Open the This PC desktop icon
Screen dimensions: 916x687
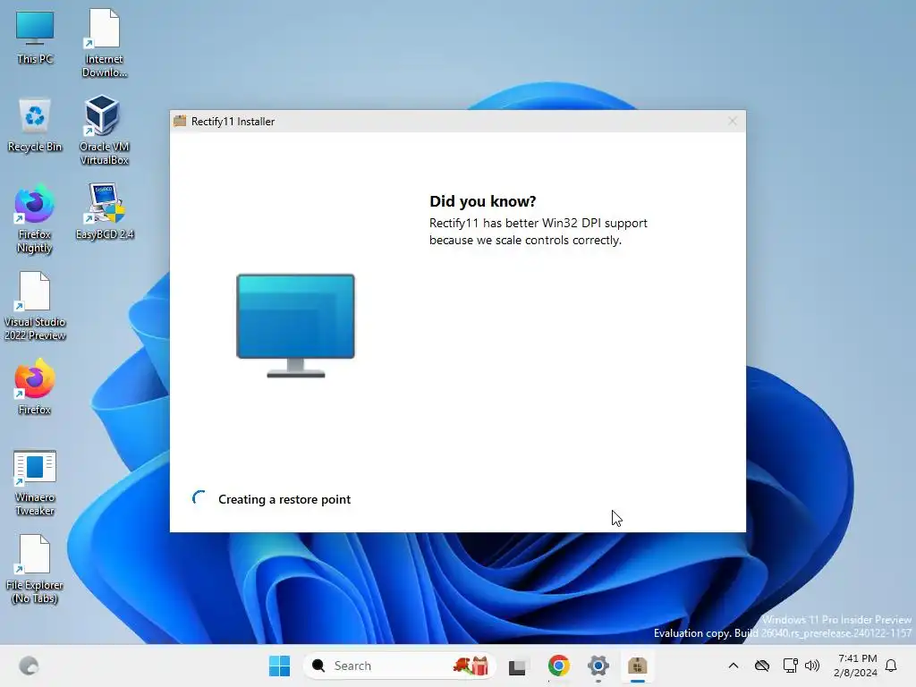(x=35, y=38)
